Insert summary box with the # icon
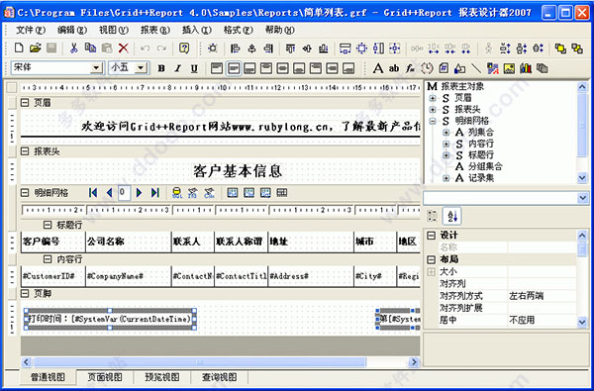This screenshot has height=391, width=594. [x=444, y=68]
